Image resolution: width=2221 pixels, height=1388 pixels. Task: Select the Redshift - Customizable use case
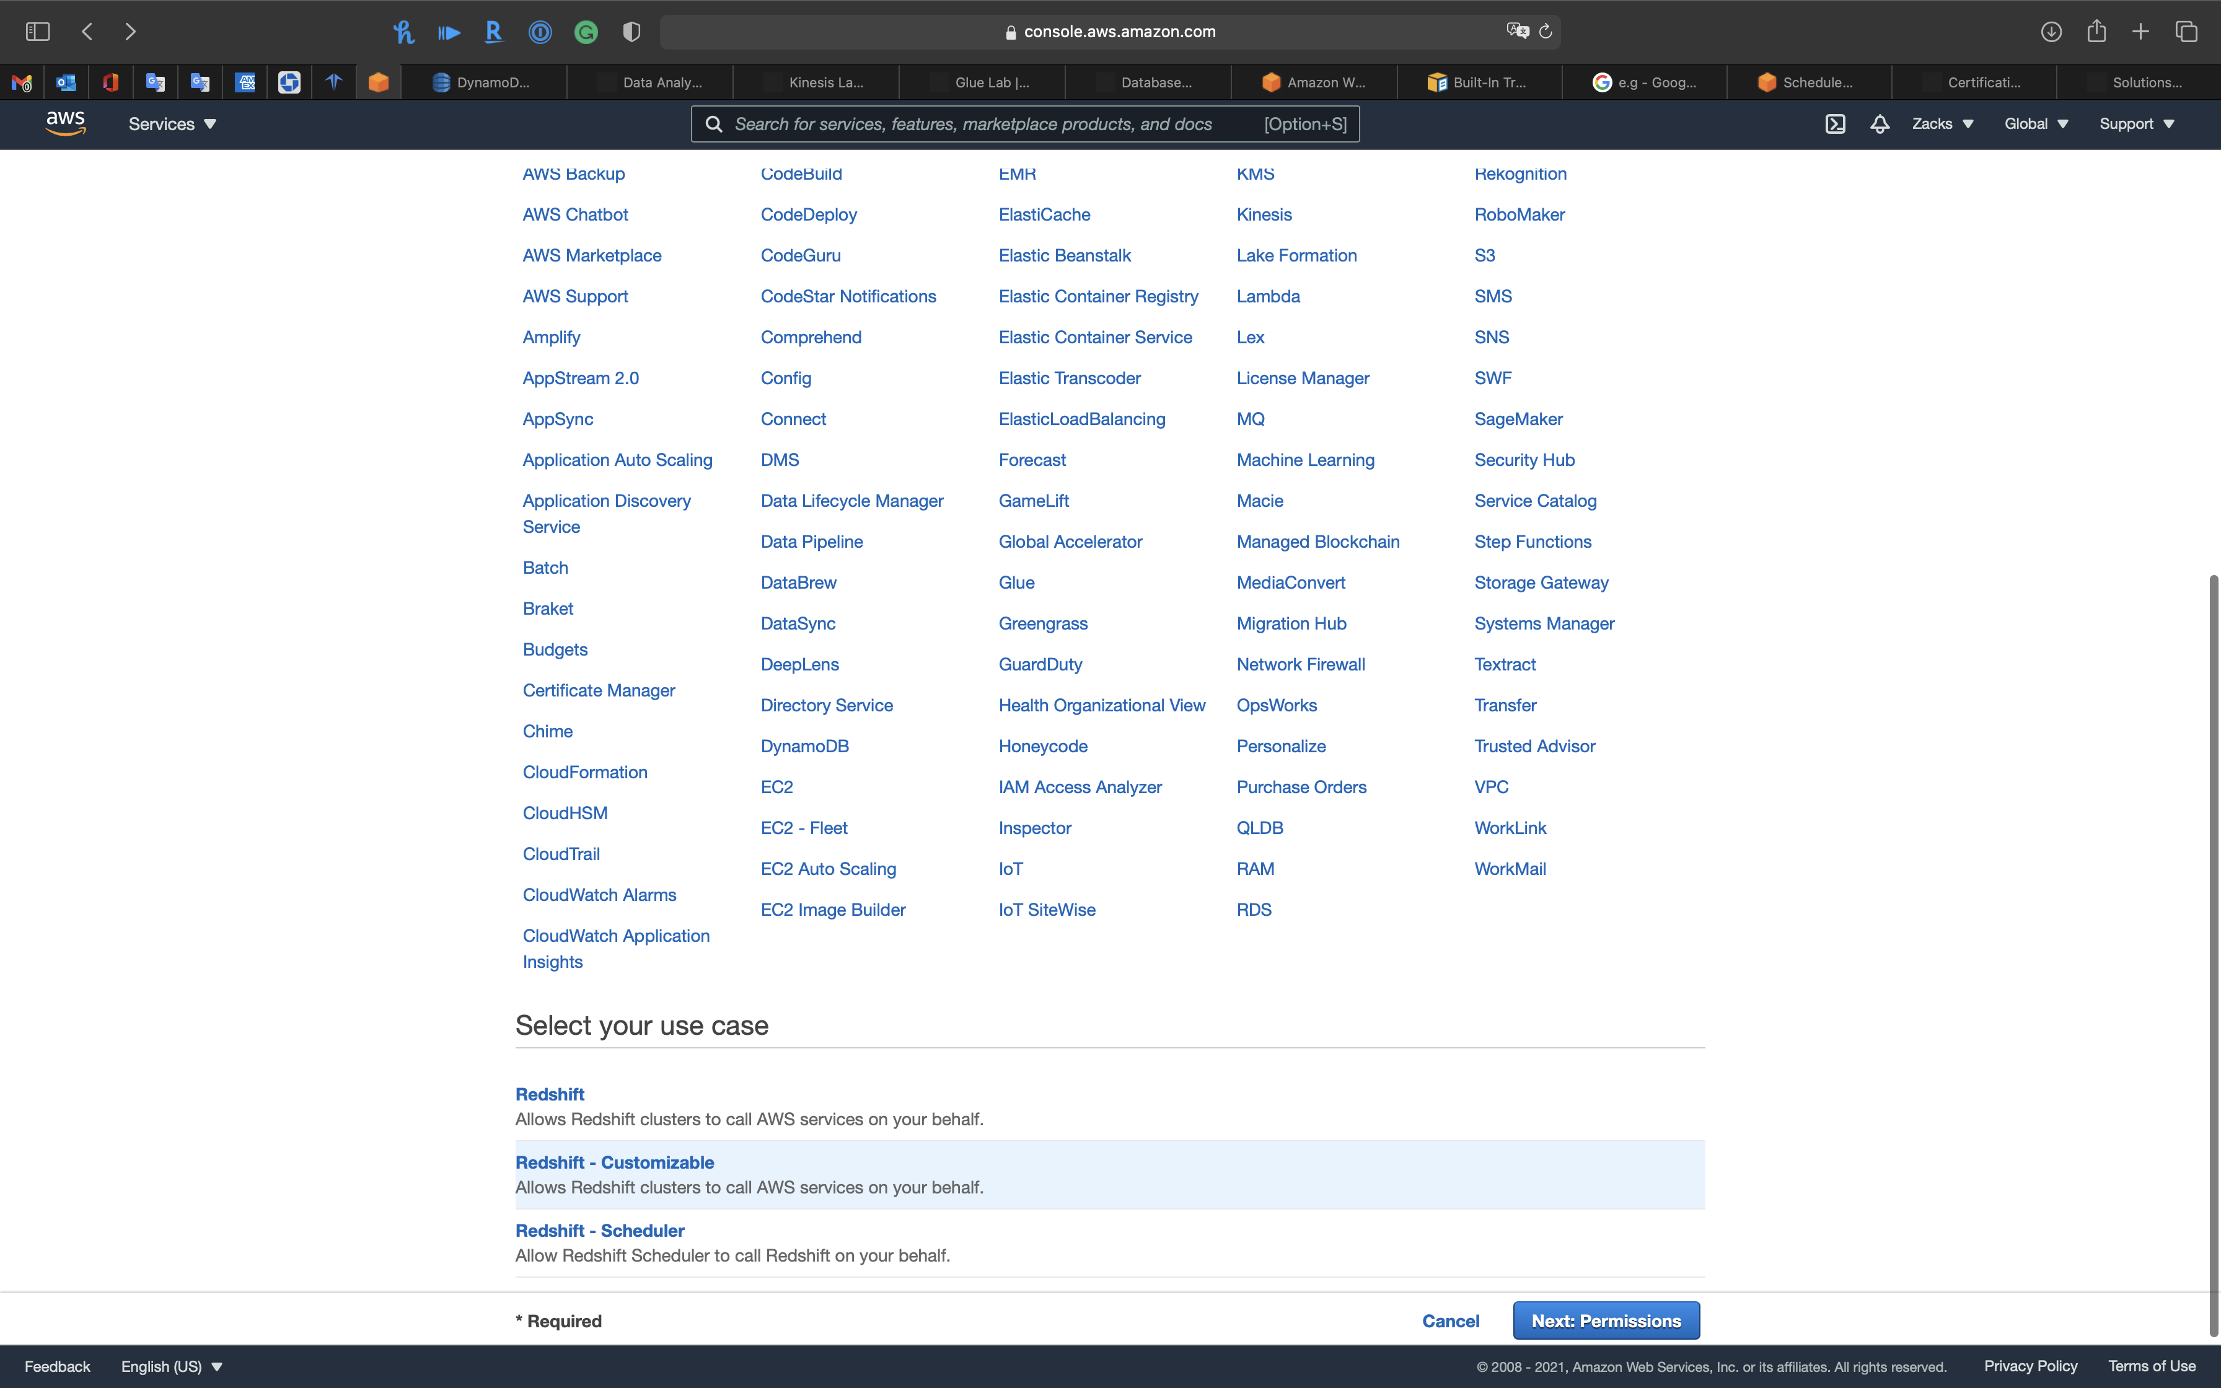pos(614,1162)
